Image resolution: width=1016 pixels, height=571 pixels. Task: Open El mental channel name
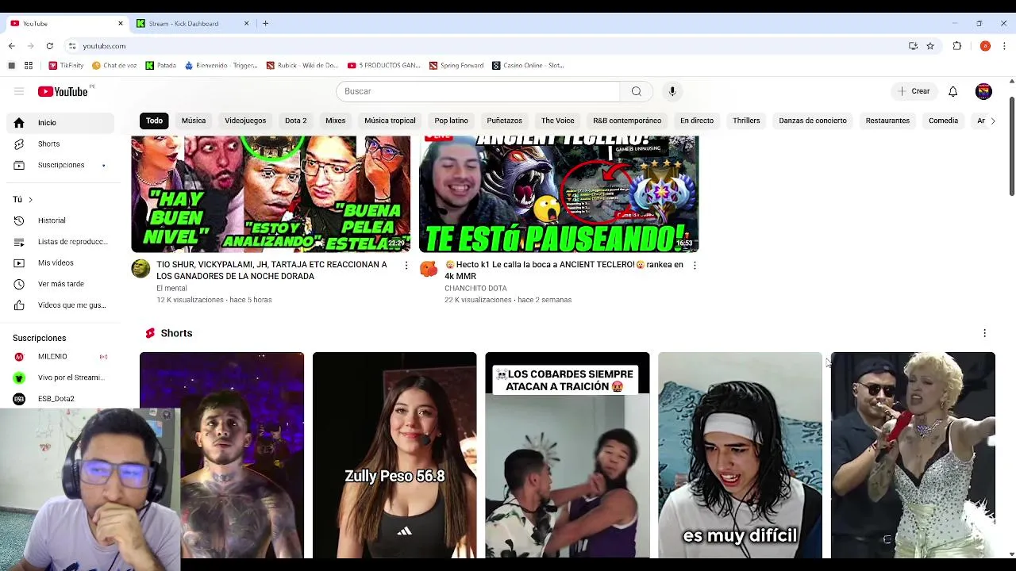coord(171,288)
